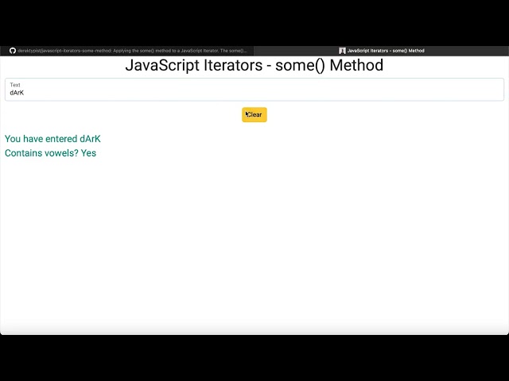
Task: Click the yellow Clear button
Action: [254, 114]
